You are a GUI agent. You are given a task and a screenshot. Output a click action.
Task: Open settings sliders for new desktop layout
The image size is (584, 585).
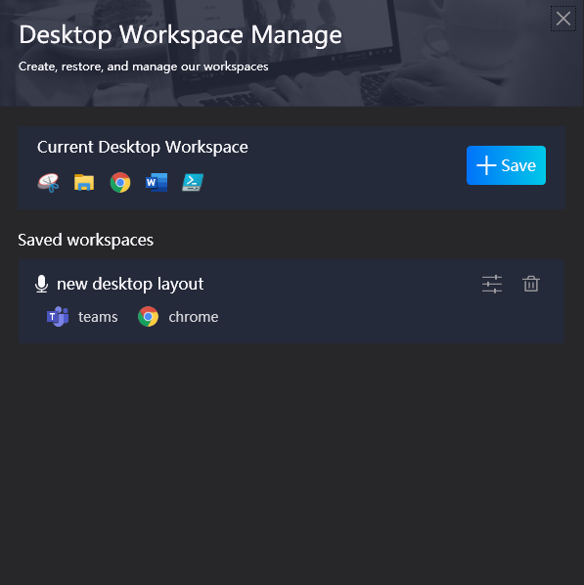tap(492, 285)
